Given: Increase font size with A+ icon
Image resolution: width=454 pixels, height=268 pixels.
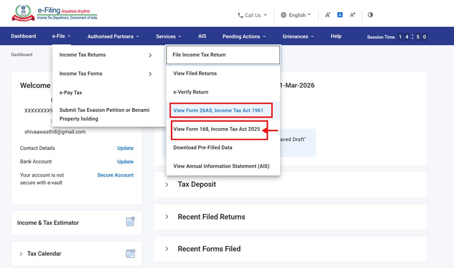Looking at the screenshot, I should coord(352,15).
